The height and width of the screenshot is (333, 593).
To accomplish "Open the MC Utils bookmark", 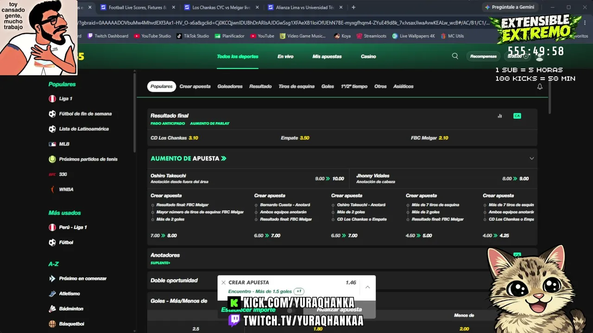I will 452,36.
